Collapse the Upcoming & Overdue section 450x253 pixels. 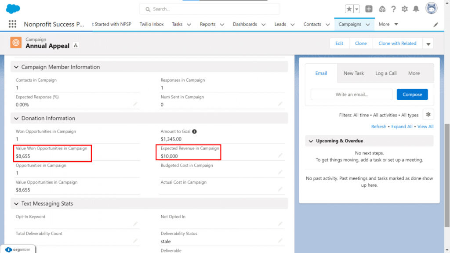pyautogui.click(x=309, y=141)
